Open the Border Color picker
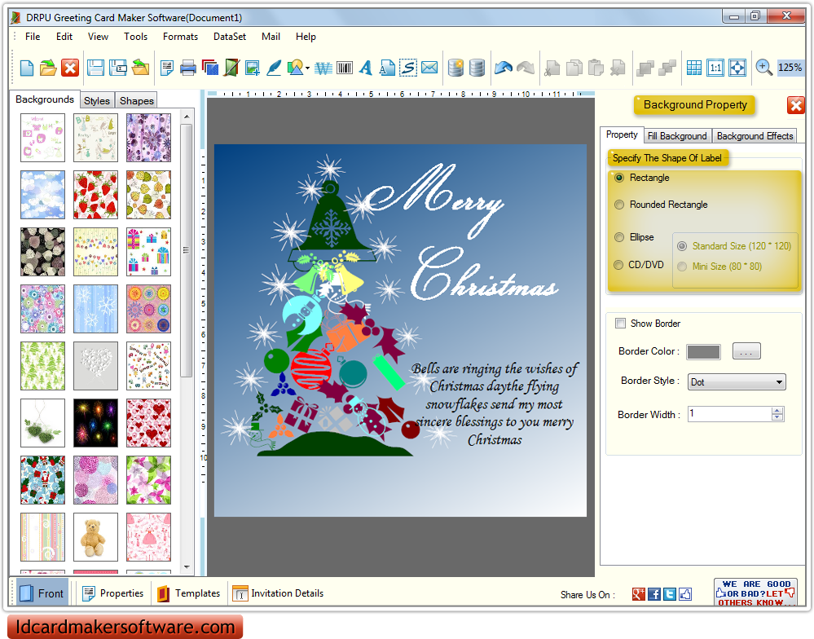 (746, 351)
